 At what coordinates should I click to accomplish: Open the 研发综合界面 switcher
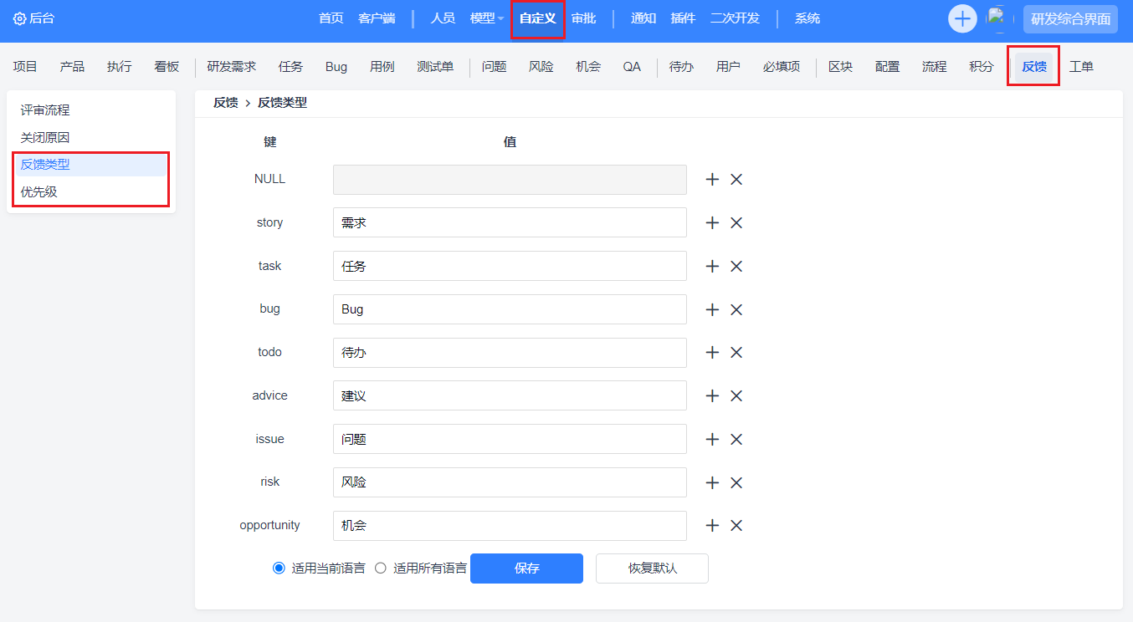click(1070, 19)
